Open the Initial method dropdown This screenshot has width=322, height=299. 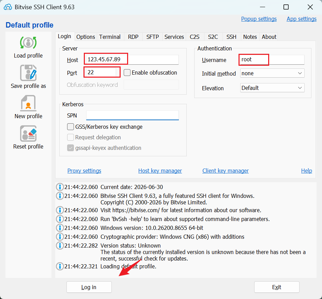(x=272, y=73)
